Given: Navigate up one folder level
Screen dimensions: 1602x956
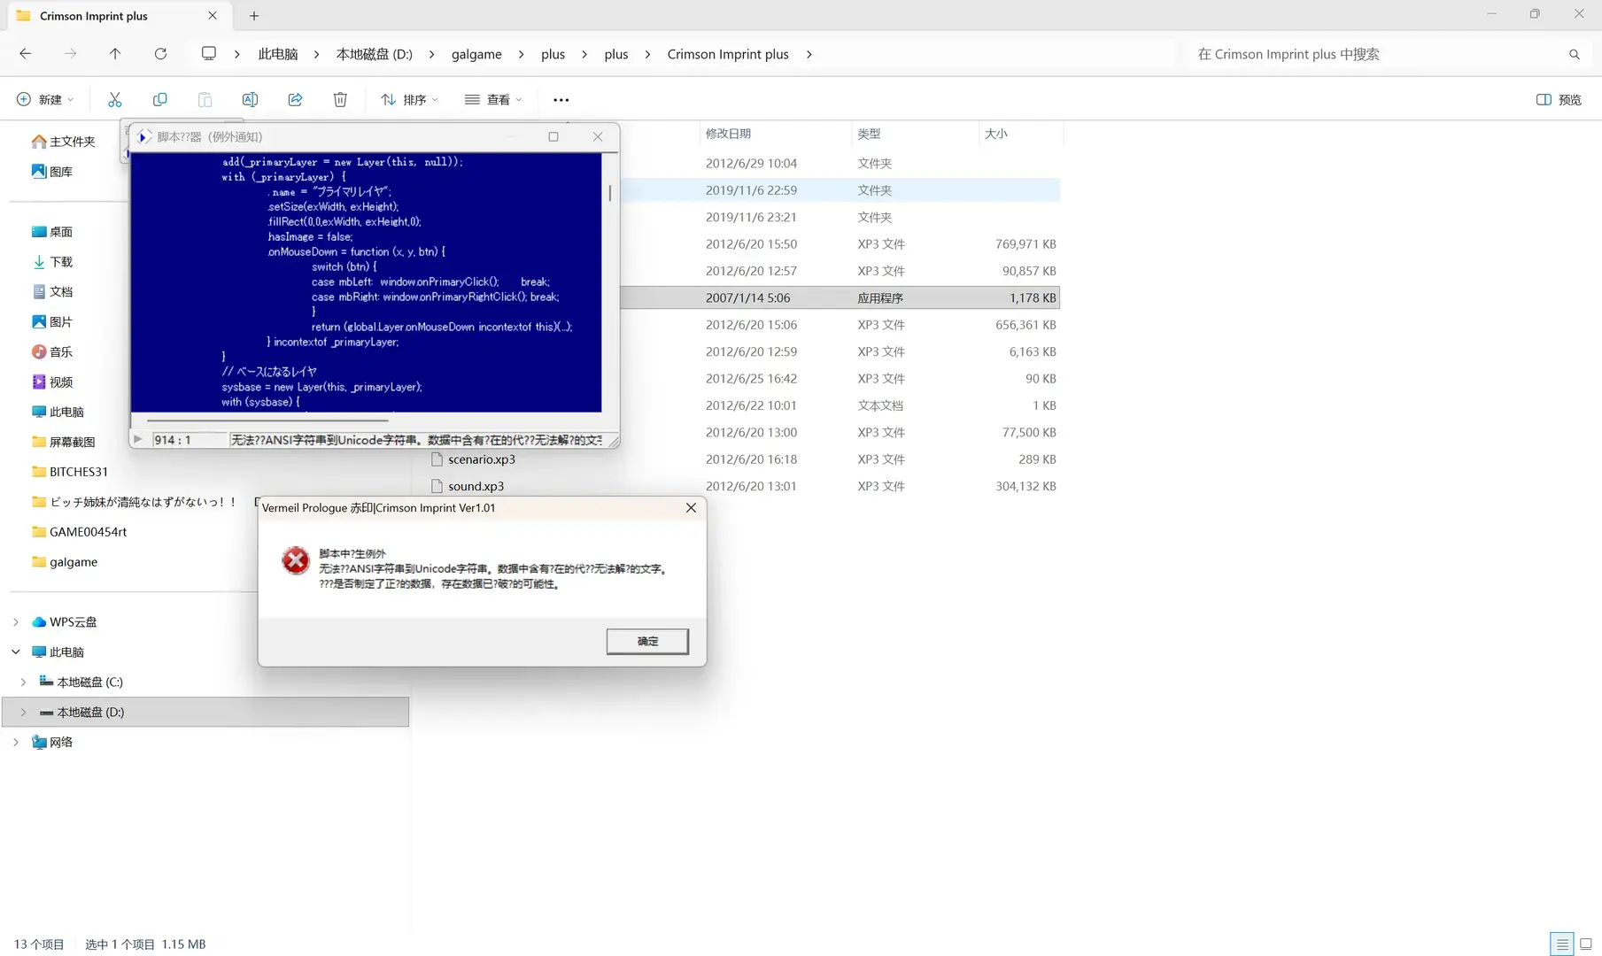Looking at the screenshot, I should pos(115,54).
